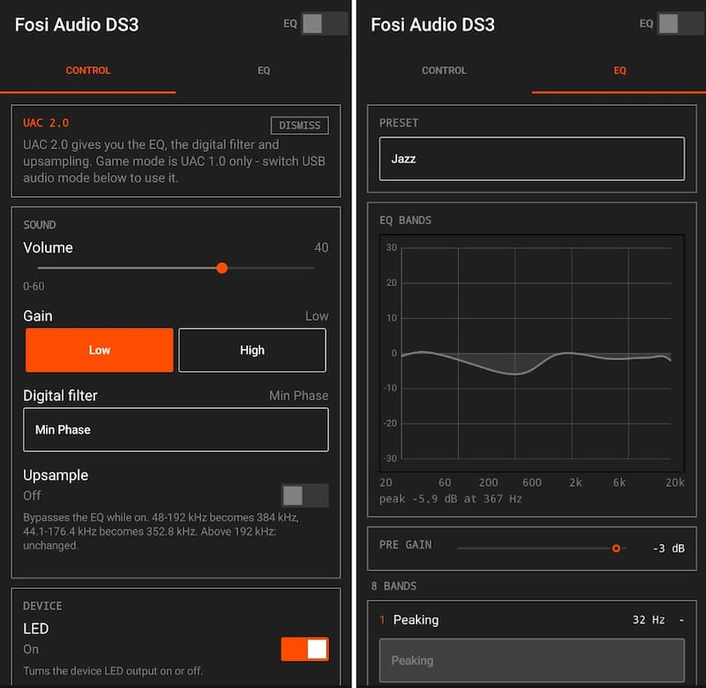
Task: Turn off the LED switch
Action: tap(304, 649)
